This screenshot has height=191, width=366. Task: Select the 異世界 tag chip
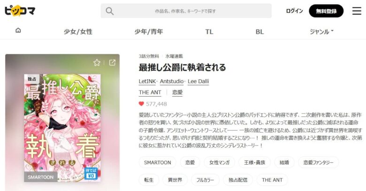click(175, 180)
